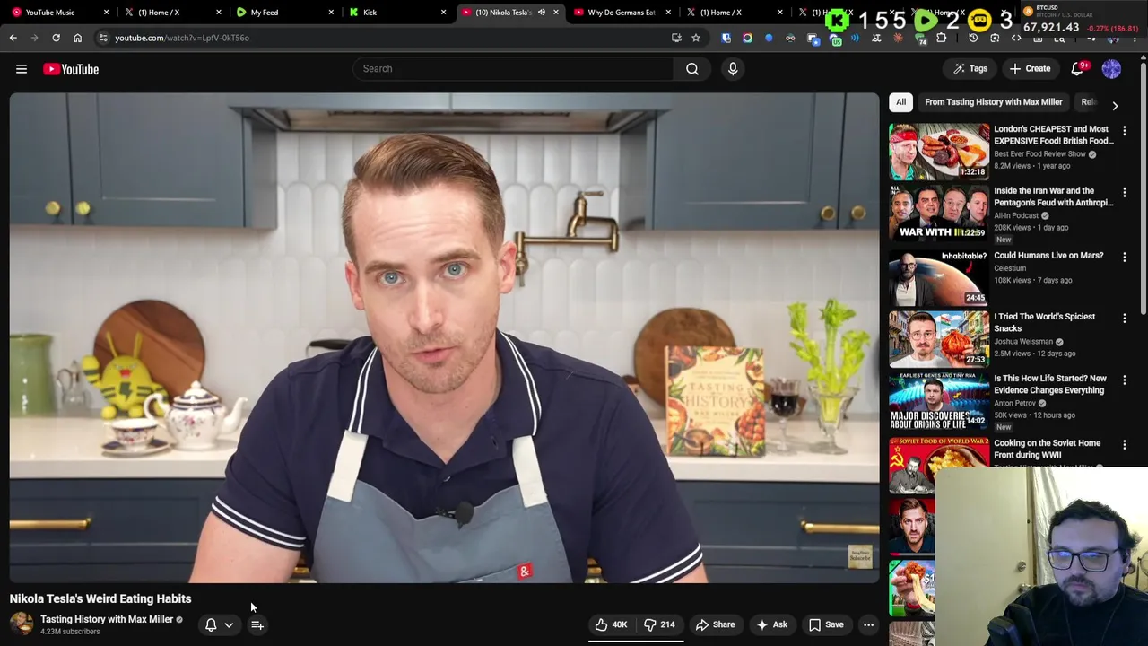Open Tasting History with Max Miller channel
This screenshot has width=1148, height=646.
[x=107, y=619]
